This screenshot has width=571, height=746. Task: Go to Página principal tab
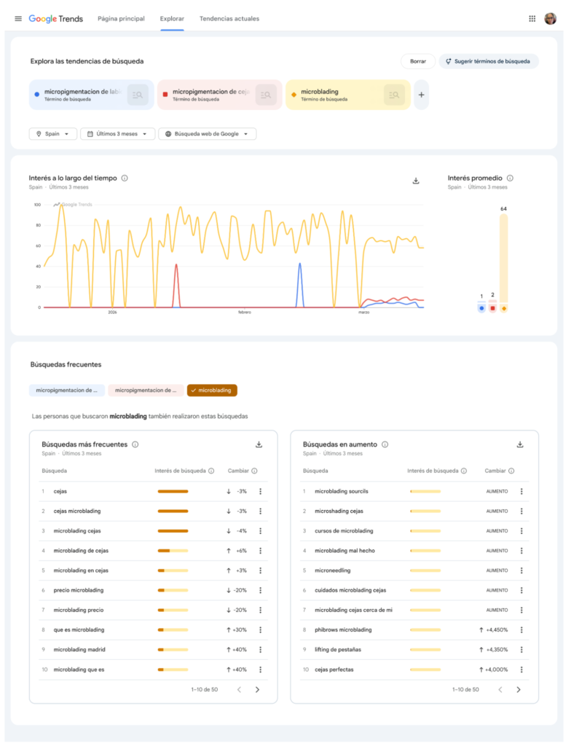121,18
